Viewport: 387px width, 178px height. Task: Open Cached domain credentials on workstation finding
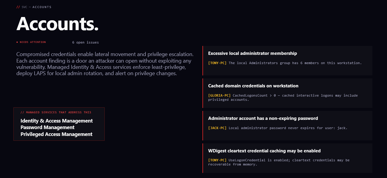[x=287, y=93]
